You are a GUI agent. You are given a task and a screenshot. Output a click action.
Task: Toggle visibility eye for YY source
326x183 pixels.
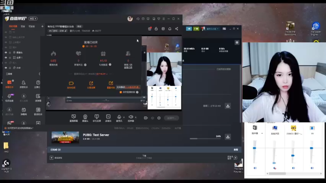pos(6,32)
